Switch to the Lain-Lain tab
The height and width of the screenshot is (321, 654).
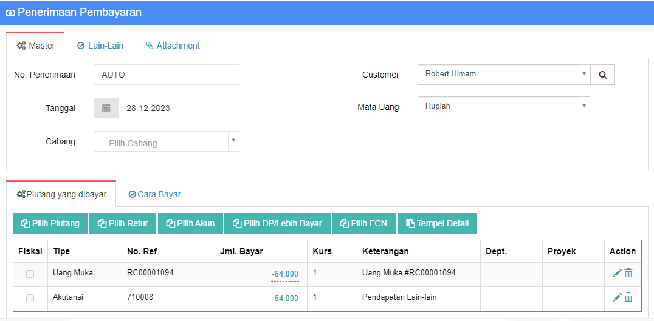(100, 46)
